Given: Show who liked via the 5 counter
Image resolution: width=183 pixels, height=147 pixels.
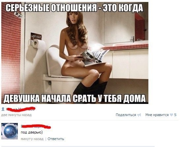Looking at the screenshot, I should [x=175, y=115].
